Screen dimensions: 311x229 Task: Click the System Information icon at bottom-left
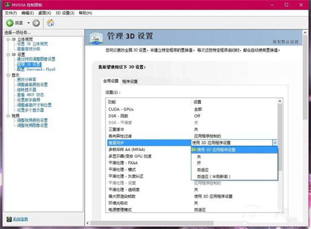[9, 219]
